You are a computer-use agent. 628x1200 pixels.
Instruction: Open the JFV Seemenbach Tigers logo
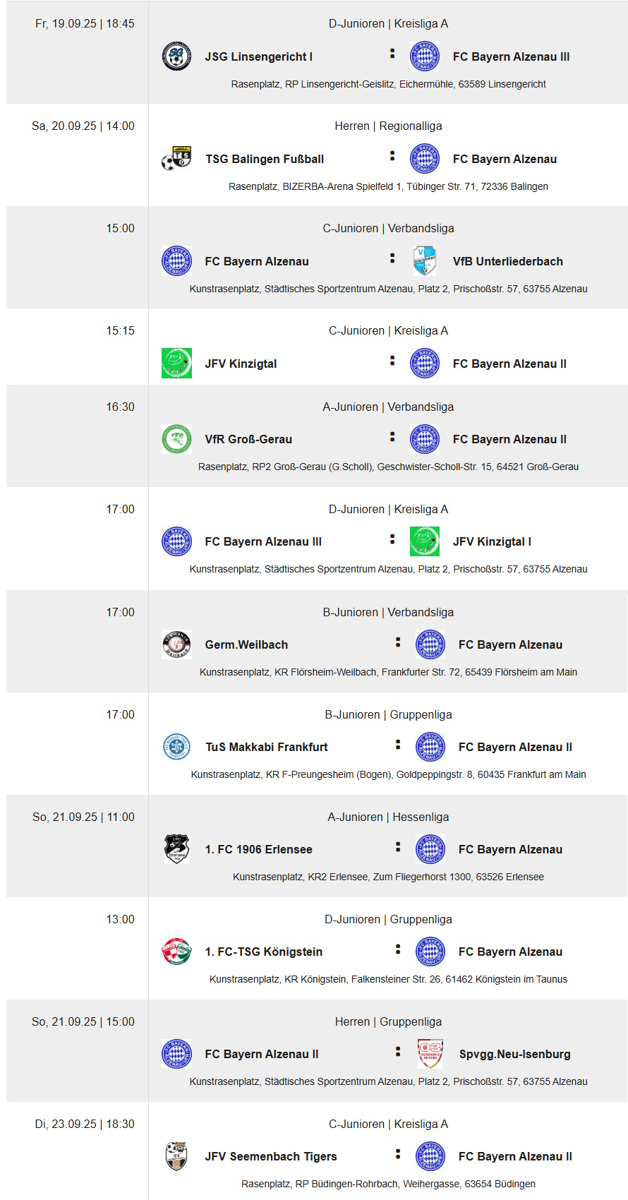click(x=176, y=1156)
